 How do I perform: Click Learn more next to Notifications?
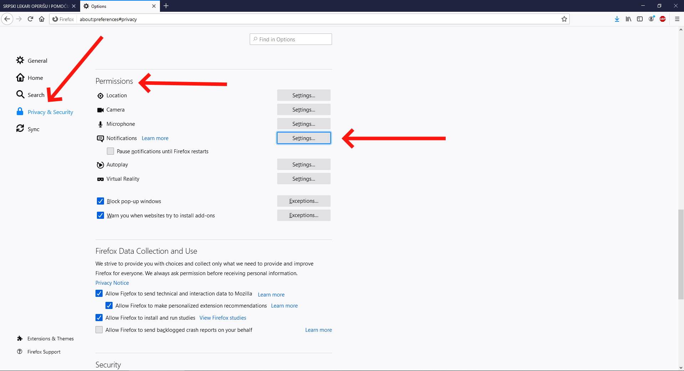click(x=155, y=138)
